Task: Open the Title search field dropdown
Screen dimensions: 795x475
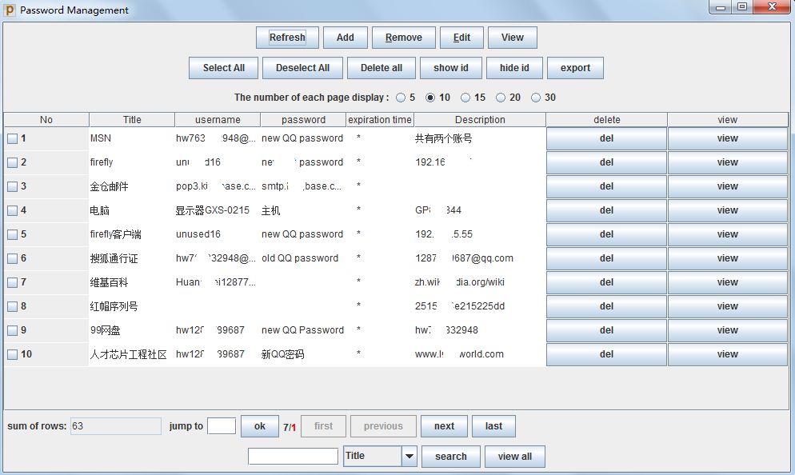Action: 409,457
